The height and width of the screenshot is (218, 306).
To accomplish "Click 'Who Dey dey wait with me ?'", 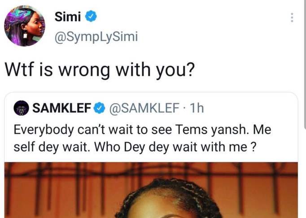I will coord(175,147).
